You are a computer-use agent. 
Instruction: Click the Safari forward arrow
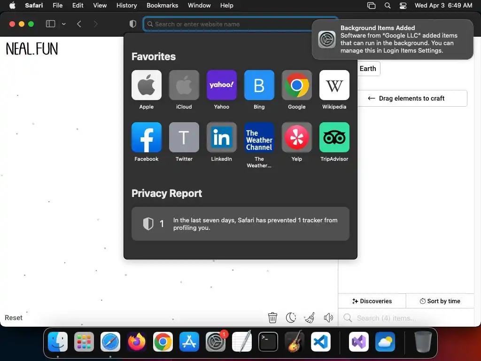click(x=95, y=24)
